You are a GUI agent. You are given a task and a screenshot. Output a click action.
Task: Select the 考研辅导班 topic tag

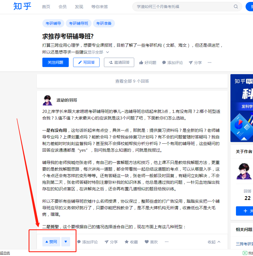pyautogui.click(x=79, y=23)
